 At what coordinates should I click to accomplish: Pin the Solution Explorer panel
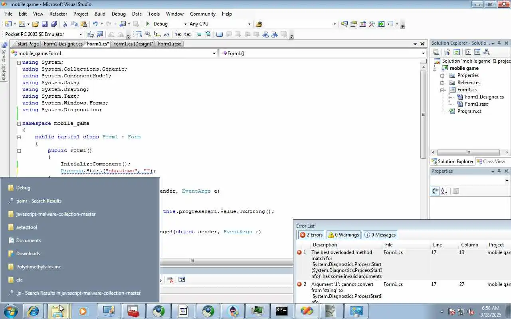pos(499,43)
